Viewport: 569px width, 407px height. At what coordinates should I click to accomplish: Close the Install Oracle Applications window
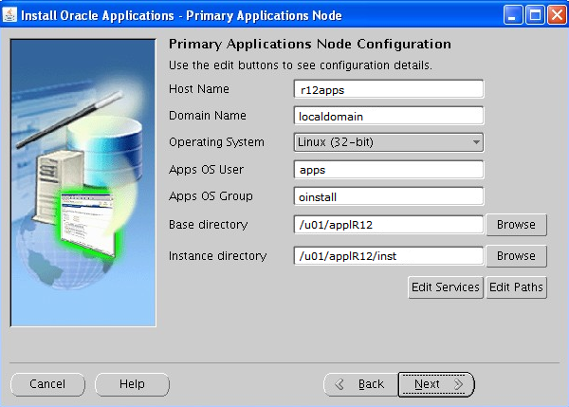coord(557,15)
